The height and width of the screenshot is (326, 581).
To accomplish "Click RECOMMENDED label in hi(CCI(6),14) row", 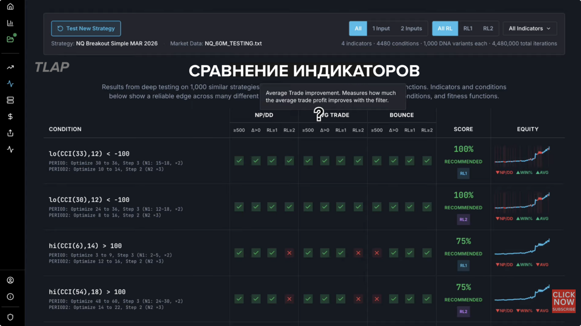I will click(x=463, y=254).
